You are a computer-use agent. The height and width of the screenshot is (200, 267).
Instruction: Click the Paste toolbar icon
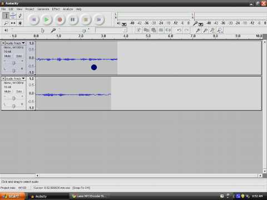click(x=154, y=30)
